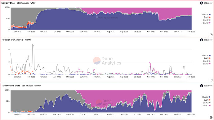Click '100%' axis label on Liquidity Share chart
Viewport: 214px width, 120px height.
pos(7,7)
